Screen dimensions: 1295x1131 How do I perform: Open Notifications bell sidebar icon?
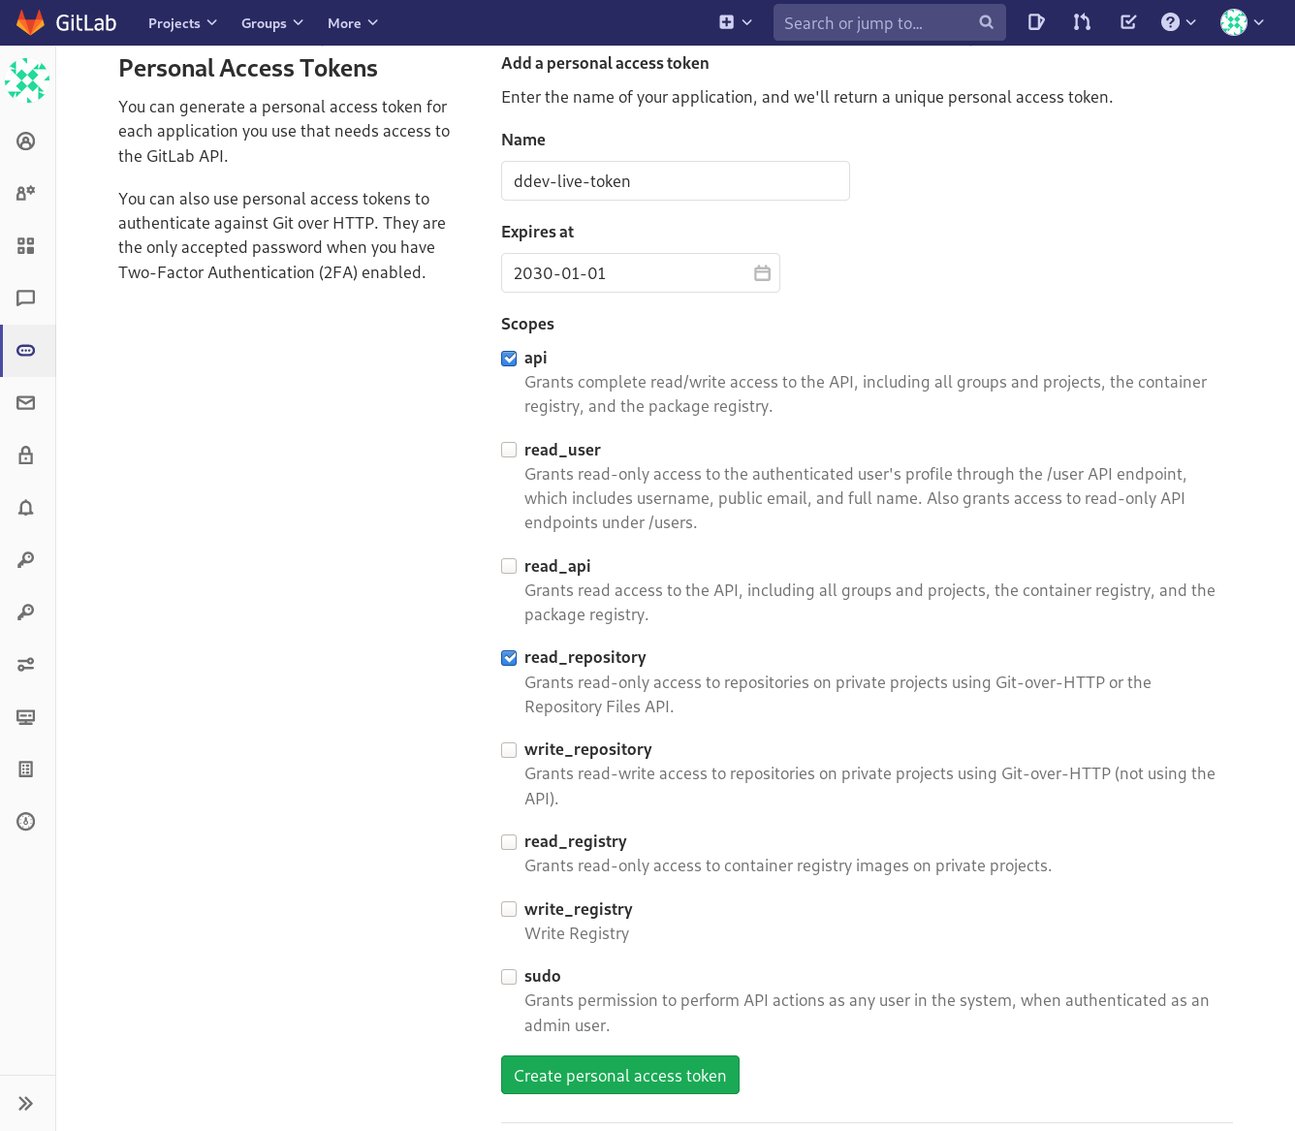(x=26, y=508)
